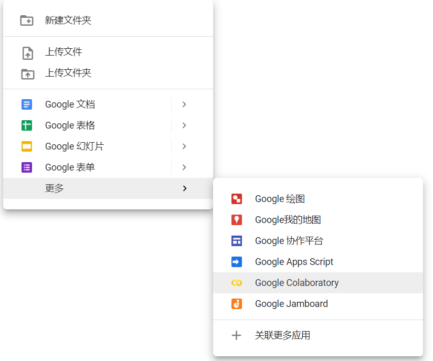Click the blue Google Docs icon

[27, 104]
